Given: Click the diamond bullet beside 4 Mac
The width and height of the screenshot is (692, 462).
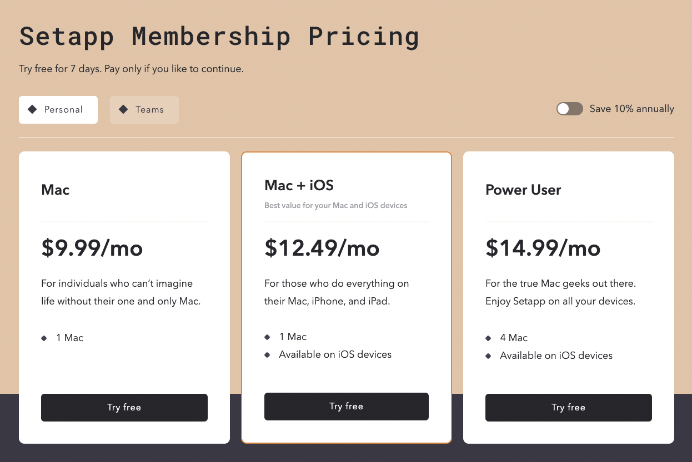Looking at the screenshot, I should pos(488,338).
